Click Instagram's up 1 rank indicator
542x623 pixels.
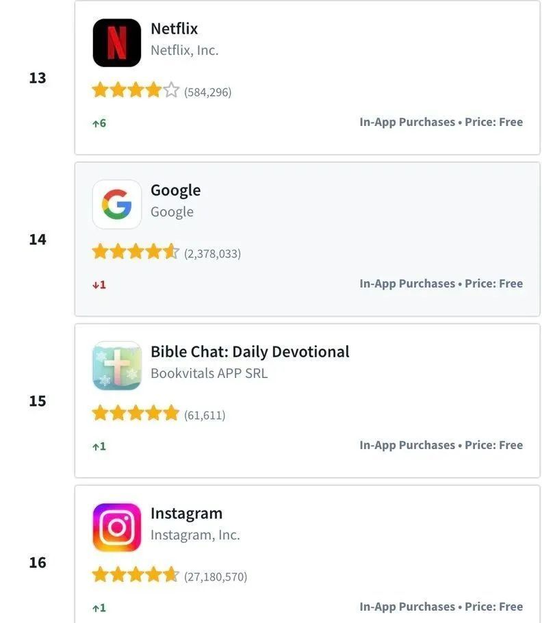pos(99,608)
